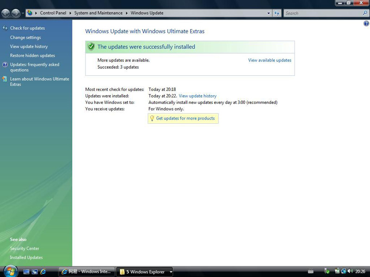Go to Control Panel breadcrumb

coord(53,13)
